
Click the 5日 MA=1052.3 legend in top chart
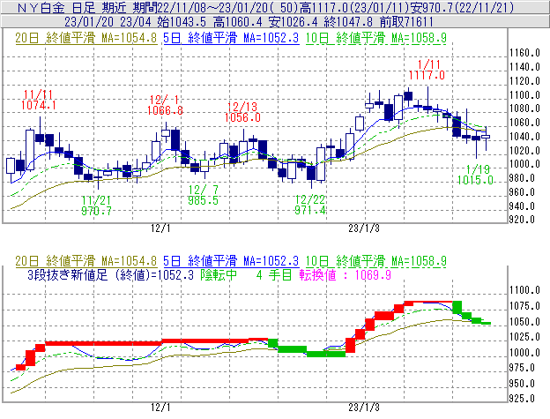(231, 38)
